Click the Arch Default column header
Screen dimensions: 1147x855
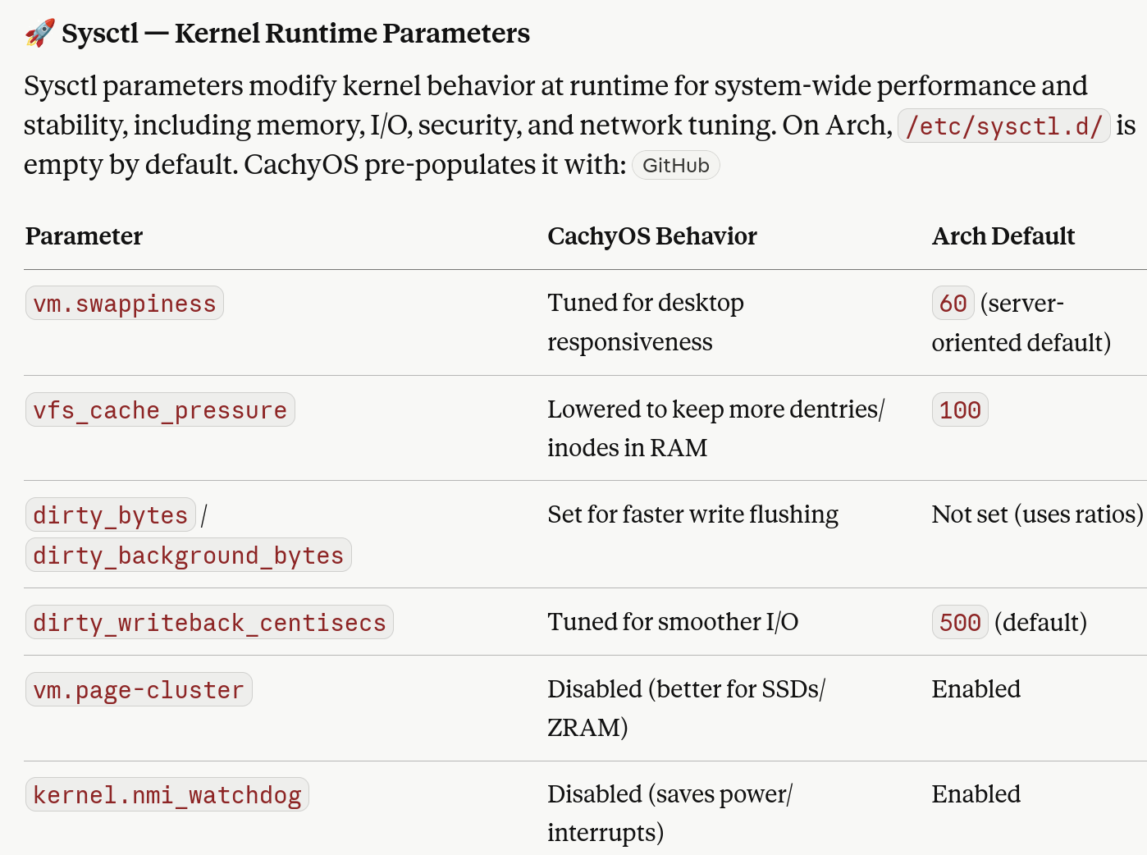(1003, 236)
